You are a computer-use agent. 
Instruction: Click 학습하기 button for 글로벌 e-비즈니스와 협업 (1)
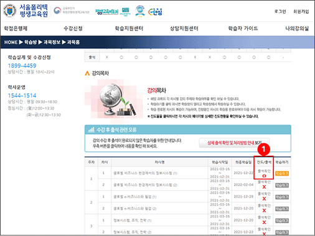[x=282, y=197]
